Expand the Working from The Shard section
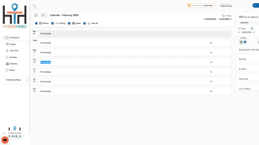The height and width of the screenshot is (145, 259). [249, 50]
